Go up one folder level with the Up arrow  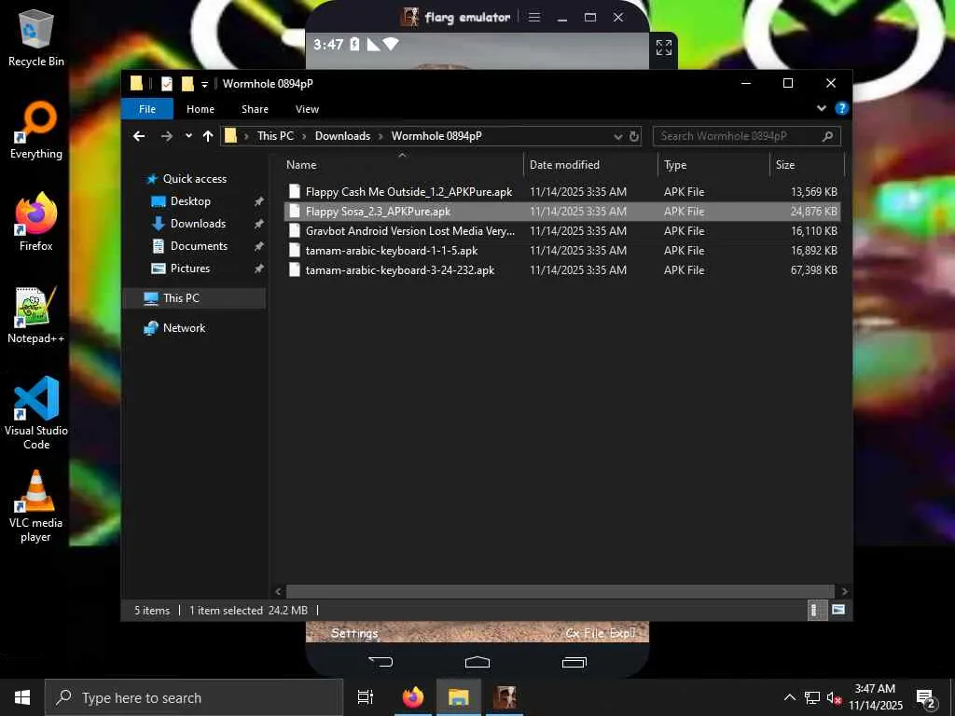(x=208, y=136)
